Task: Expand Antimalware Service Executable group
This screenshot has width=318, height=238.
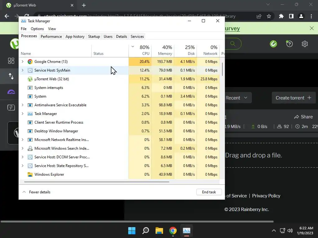Action: coord(22,105)
